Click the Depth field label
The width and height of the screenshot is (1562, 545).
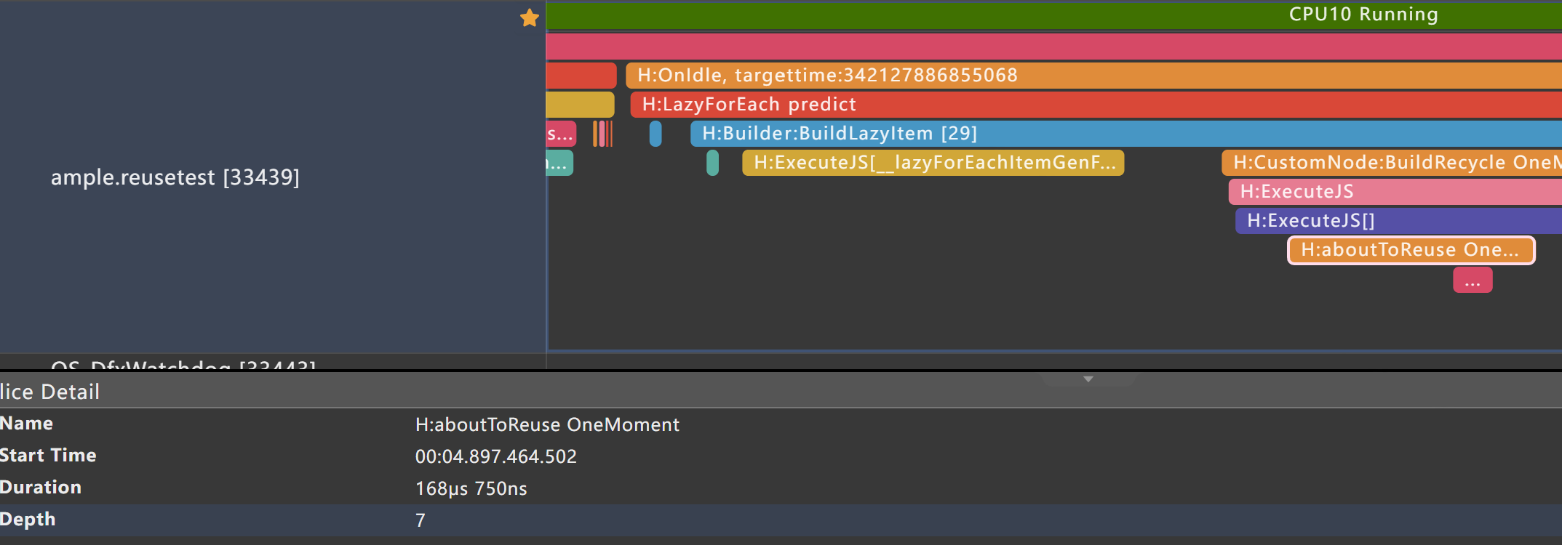[28, 519]
